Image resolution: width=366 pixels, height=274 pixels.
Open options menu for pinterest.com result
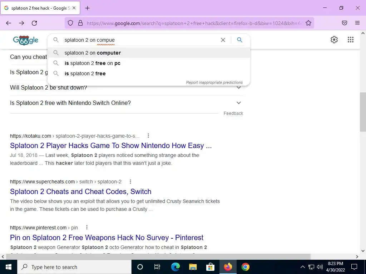[87, 227]
